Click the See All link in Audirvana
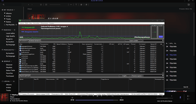Viewport: 196px width, 104px height. pyautogui.click(x=185, y=87)
